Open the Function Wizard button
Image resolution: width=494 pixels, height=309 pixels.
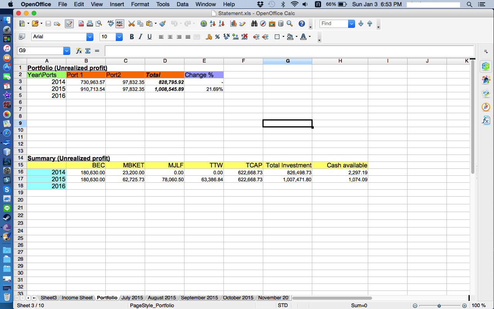click(x=79, y=51)
